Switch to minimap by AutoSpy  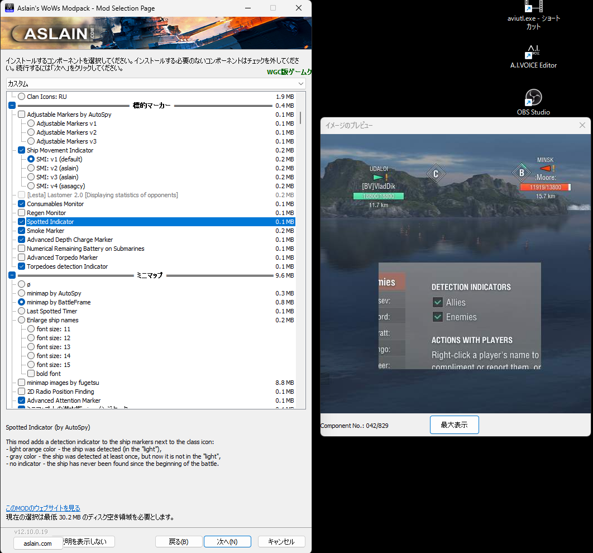21,293
